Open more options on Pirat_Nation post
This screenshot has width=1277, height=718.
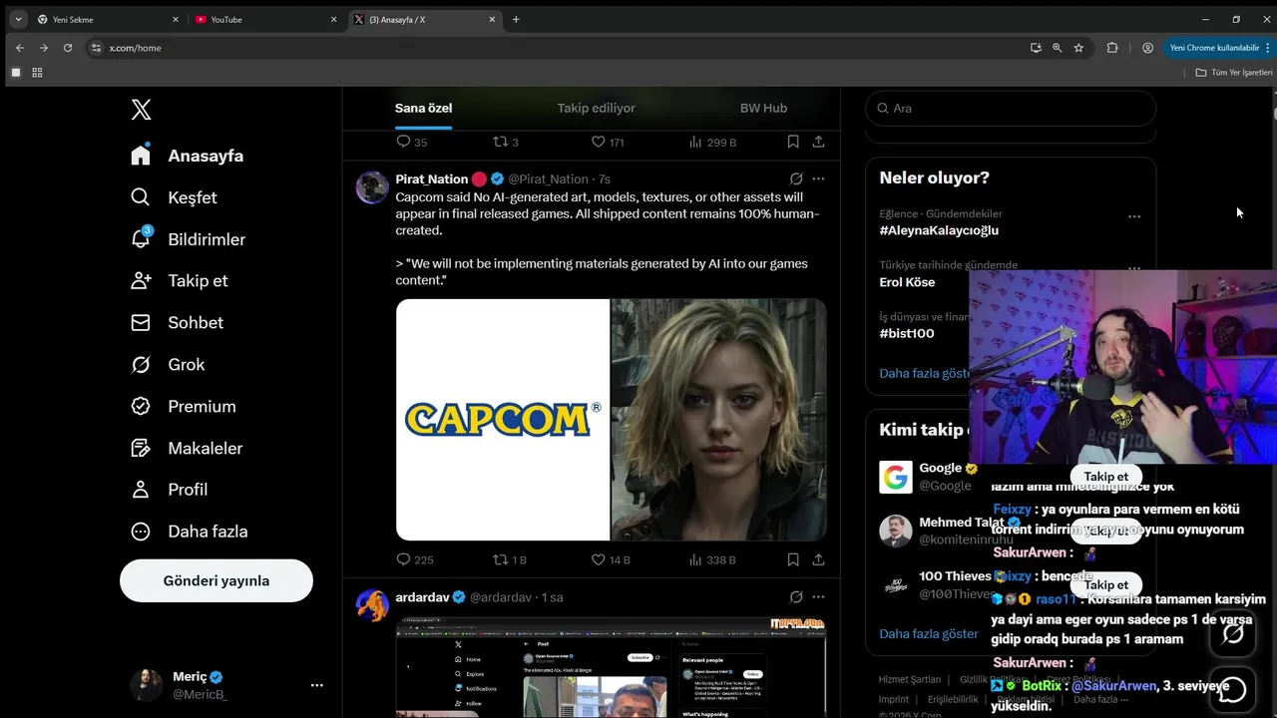pyautogui.click(x=818, y=179)
